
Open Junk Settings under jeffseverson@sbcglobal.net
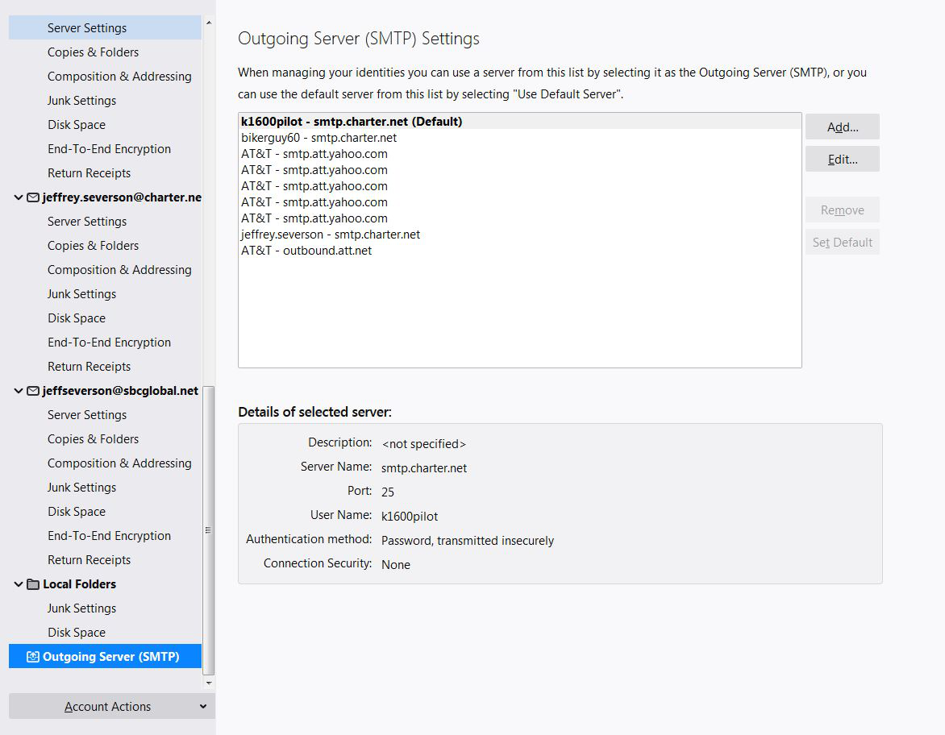click(x=81, y=488)
